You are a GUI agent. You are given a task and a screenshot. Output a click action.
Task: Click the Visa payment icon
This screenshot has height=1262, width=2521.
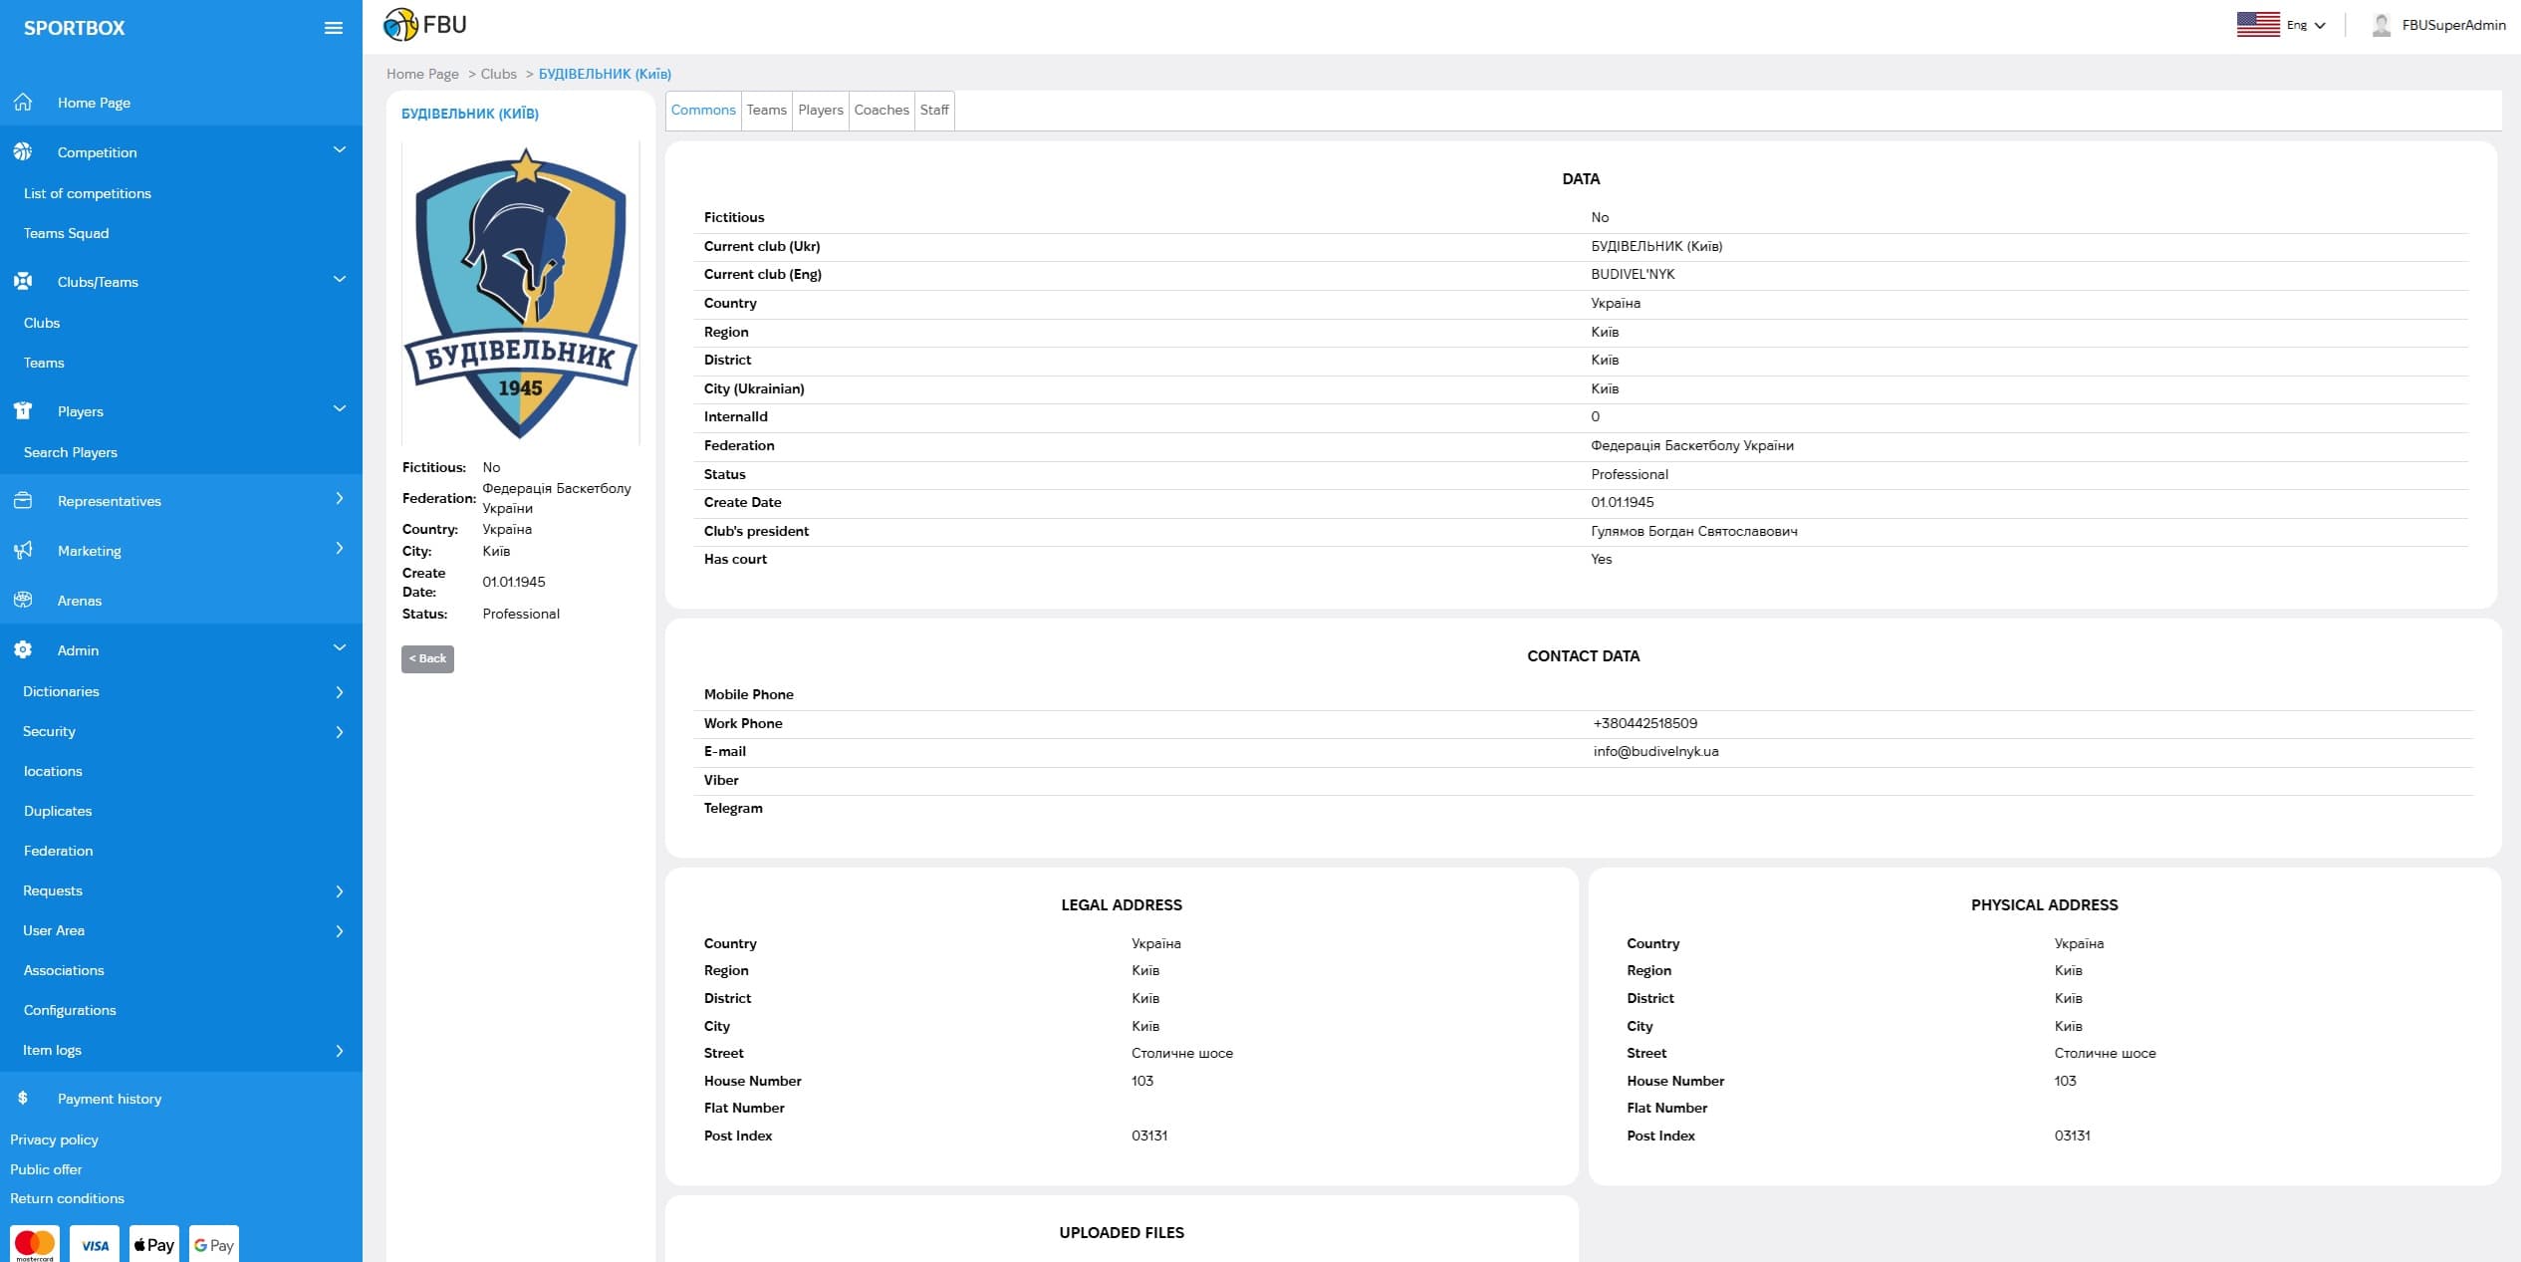(95, 1244)
